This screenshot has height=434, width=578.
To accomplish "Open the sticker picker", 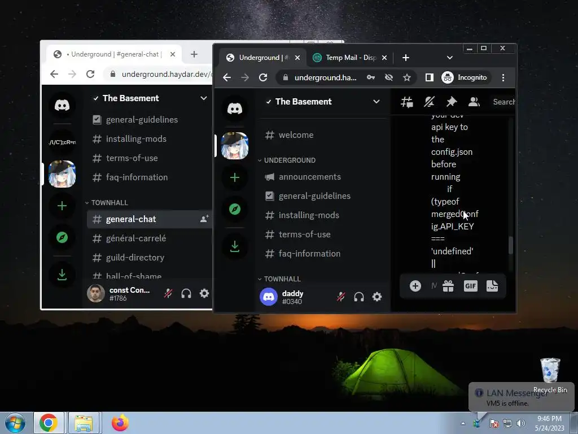I will click(x=492, y=285).
